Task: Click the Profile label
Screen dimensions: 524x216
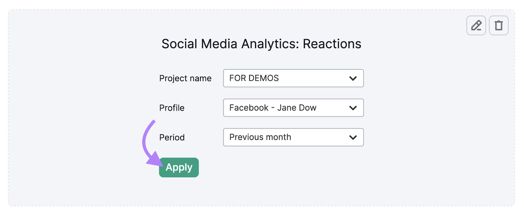Action: (172, 108)
